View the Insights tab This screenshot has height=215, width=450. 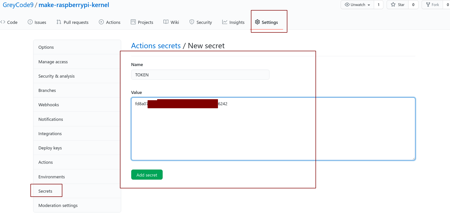pos(233,22)
